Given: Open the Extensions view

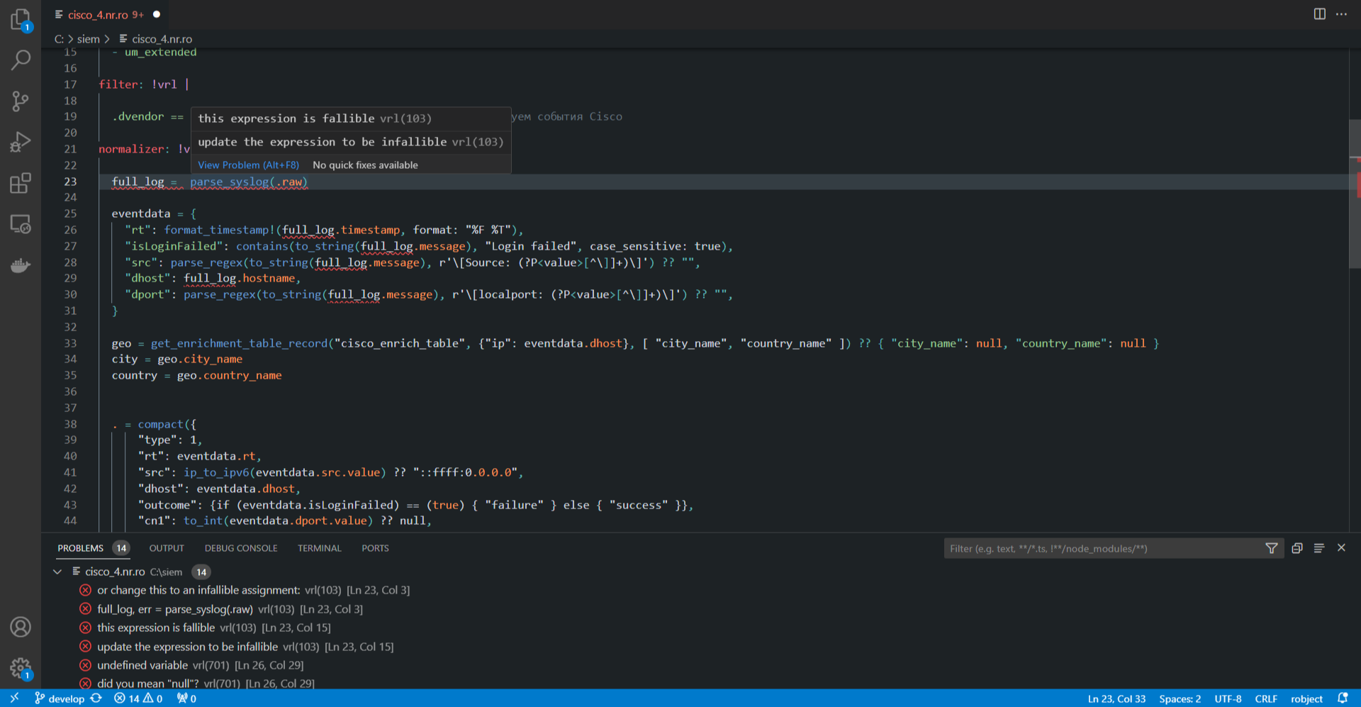Looking at the screenshot, I should 21,184.
